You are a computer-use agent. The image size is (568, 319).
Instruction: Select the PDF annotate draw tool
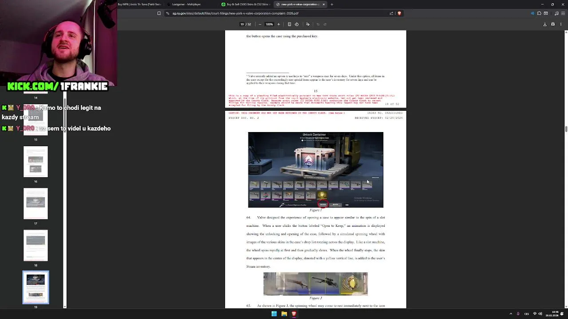tap(308, 24)
